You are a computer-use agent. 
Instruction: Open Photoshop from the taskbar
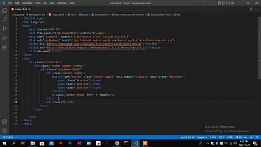[70, 143]
